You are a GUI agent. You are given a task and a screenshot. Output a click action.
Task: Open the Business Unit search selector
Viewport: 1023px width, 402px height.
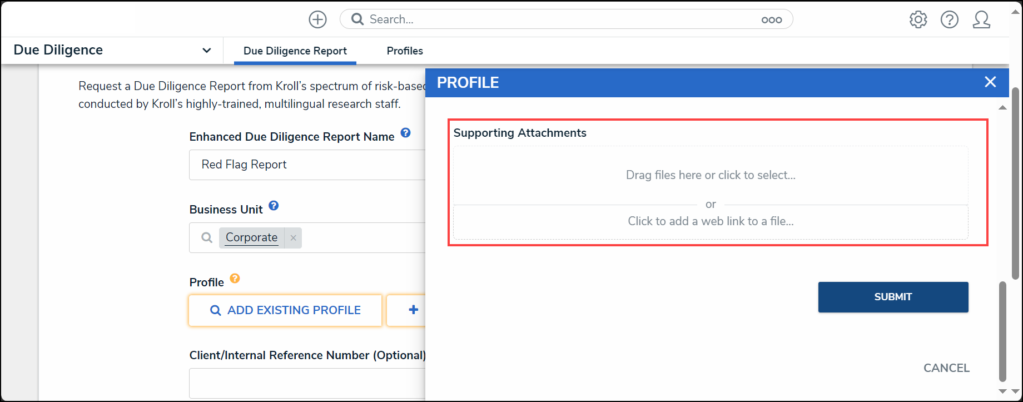coord(307,238)
